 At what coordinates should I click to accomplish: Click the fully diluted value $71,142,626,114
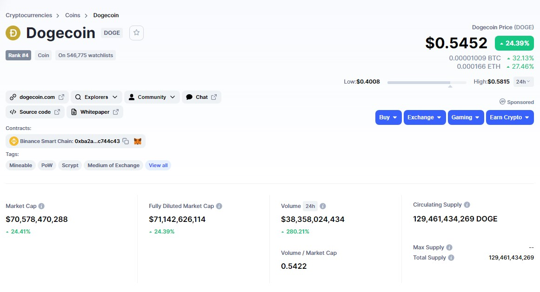pyautogui.click(x=177, y=219)
